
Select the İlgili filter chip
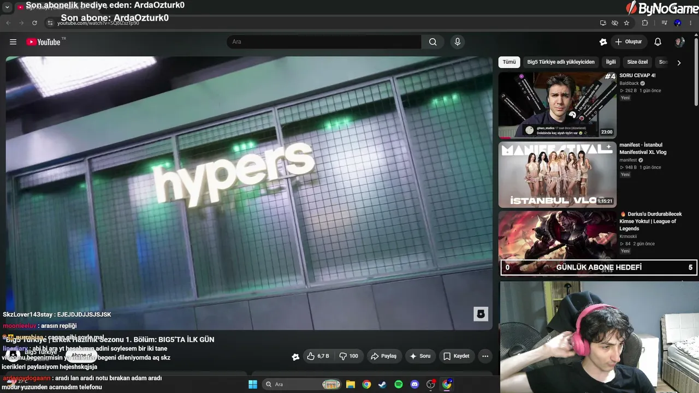(x=611, y=62)
